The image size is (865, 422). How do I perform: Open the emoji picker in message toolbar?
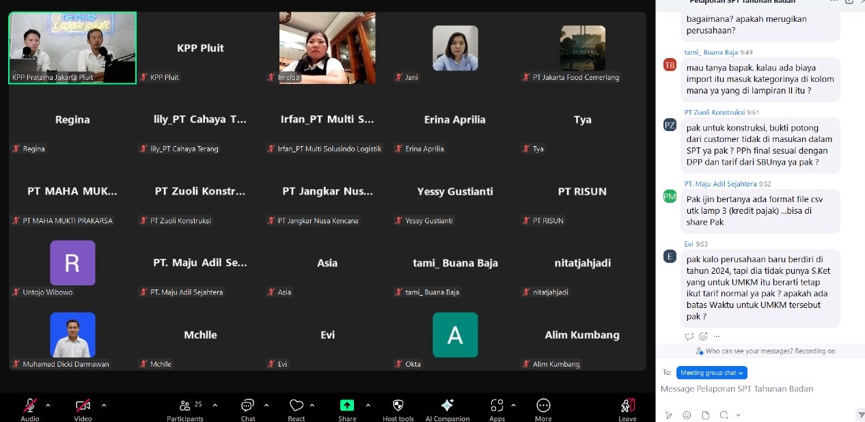[687, 414]
